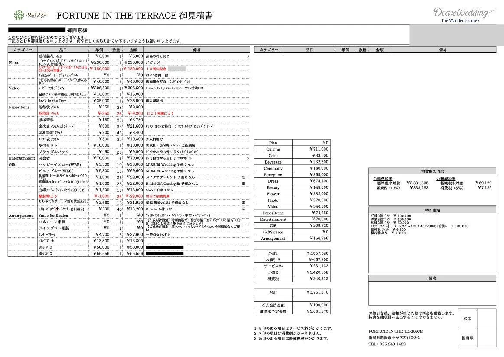Viewport: 504px width, 357px height.
Task: Click the '¥3,761,270' 合計 total
Action: coord(317,292)
